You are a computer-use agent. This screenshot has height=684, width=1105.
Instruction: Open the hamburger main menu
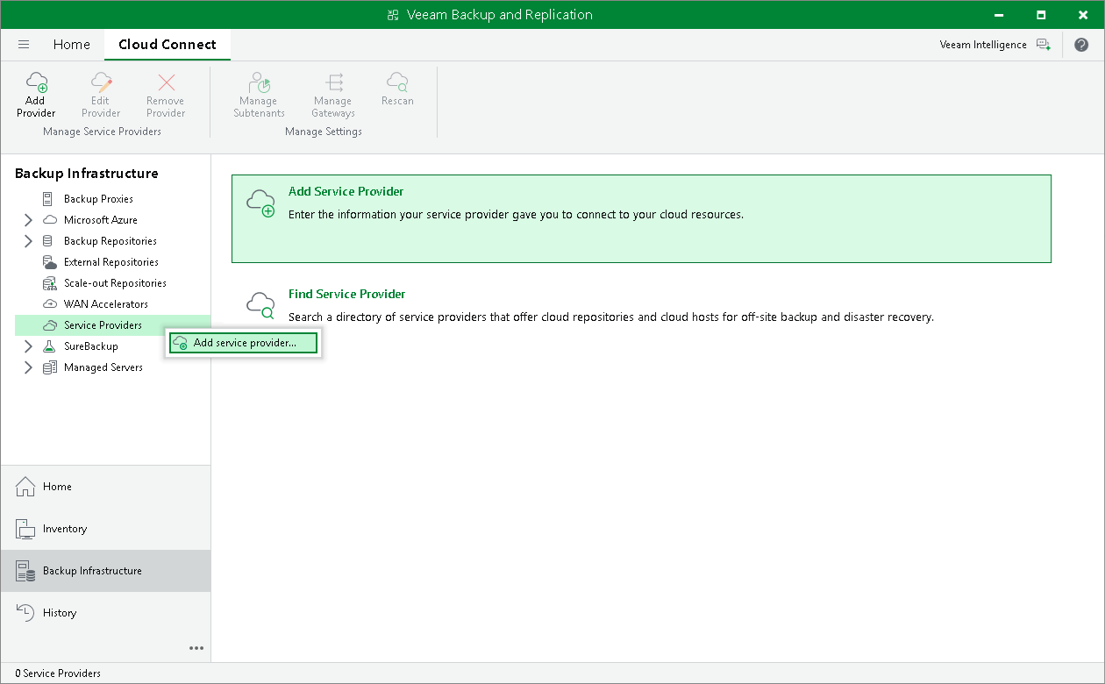pos(24,45)
